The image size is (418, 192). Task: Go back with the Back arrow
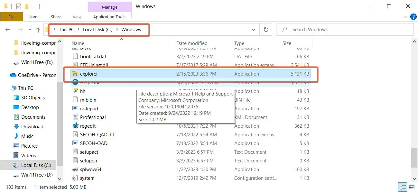pyautogui.click(x=8, y=30)
